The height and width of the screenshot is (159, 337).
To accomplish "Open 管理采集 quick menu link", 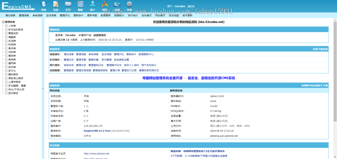I will [94, 60].
